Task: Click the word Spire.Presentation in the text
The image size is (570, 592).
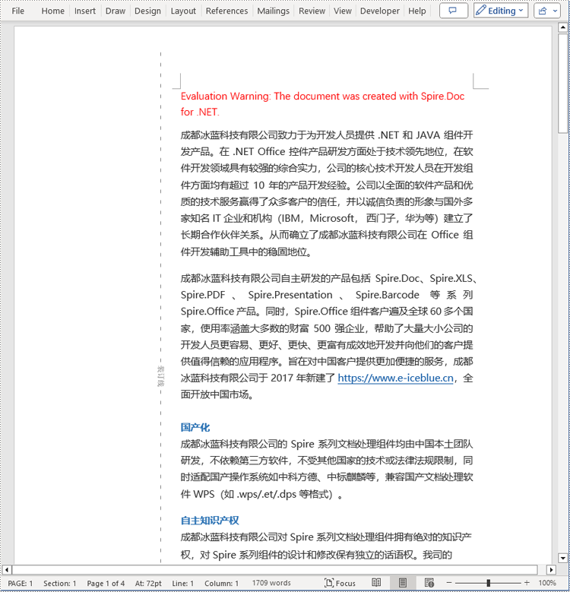Action: pos(290,295)
